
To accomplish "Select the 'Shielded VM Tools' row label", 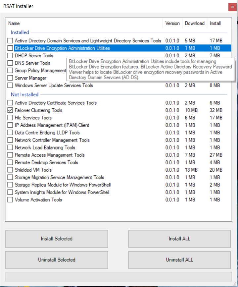I will coord(33,170).
